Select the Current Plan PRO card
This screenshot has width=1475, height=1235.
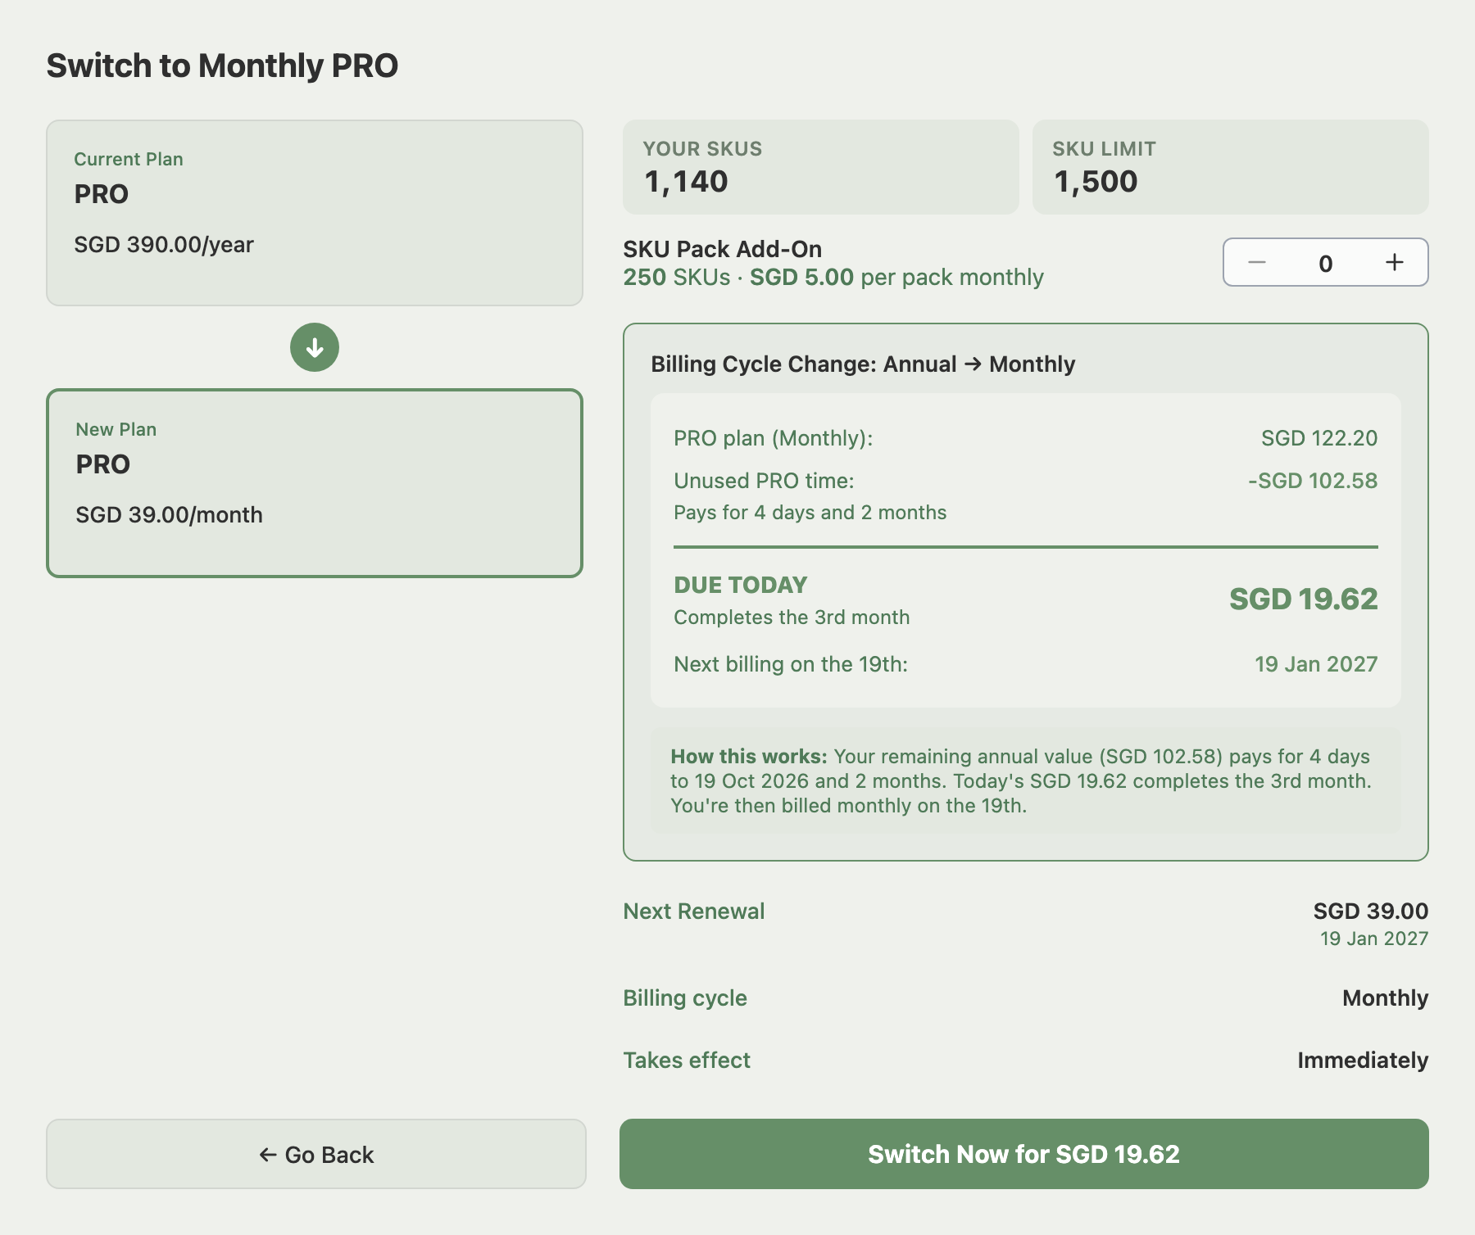[x=315, y=213]
